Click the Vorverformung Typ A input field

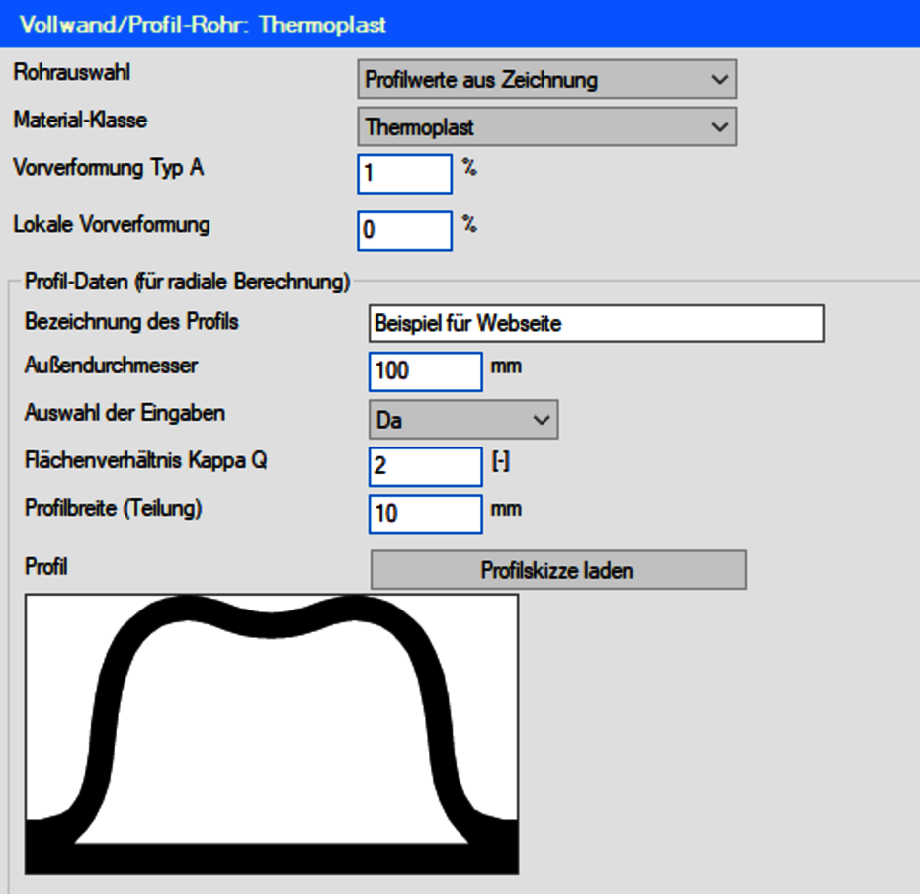click(404, 174)
